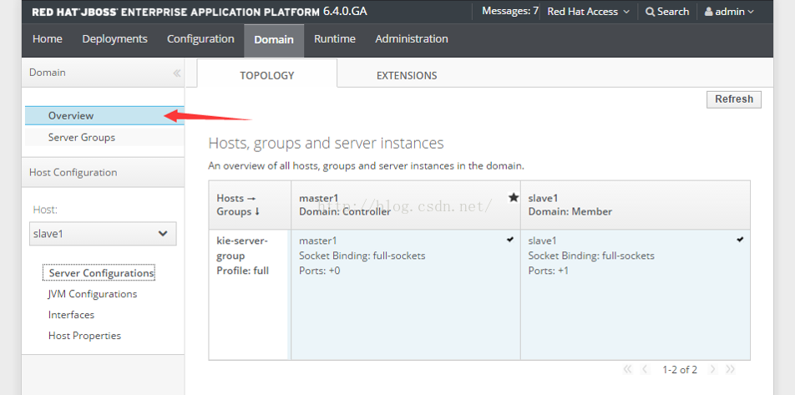Open the Administration section
795x395 pixels.
coord(412,39)
